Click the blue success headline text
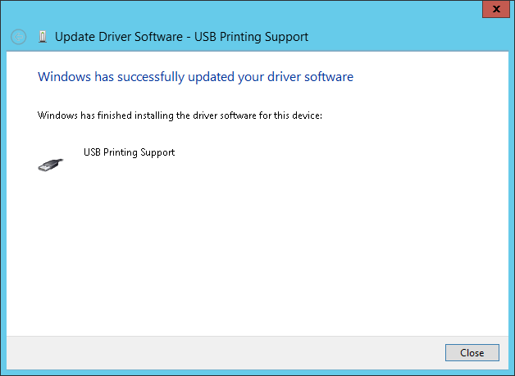The image size is (515, 376). (195, 77)
